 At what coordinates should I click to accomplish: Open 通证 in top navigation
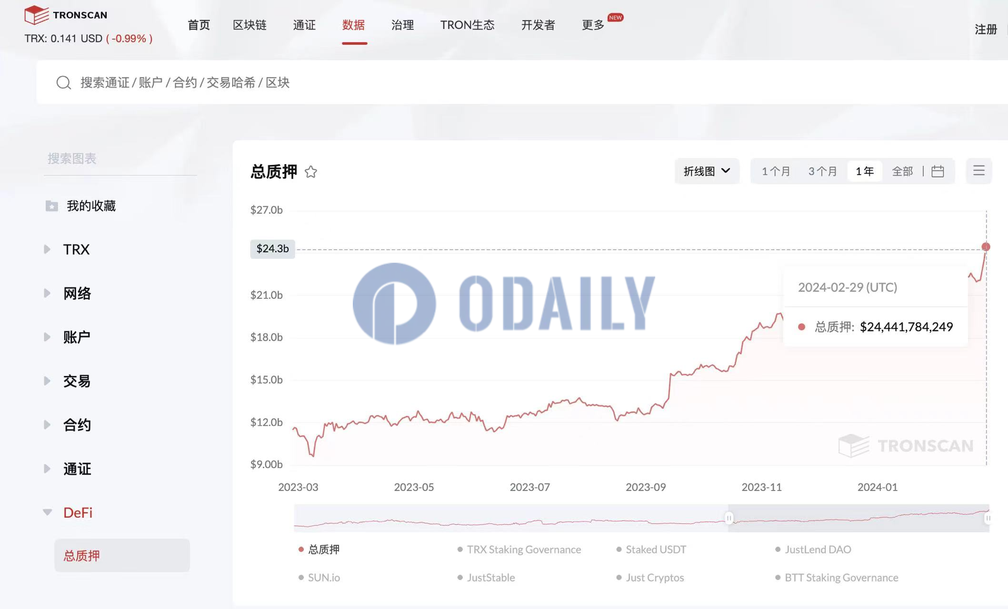[x=304, y=25]
